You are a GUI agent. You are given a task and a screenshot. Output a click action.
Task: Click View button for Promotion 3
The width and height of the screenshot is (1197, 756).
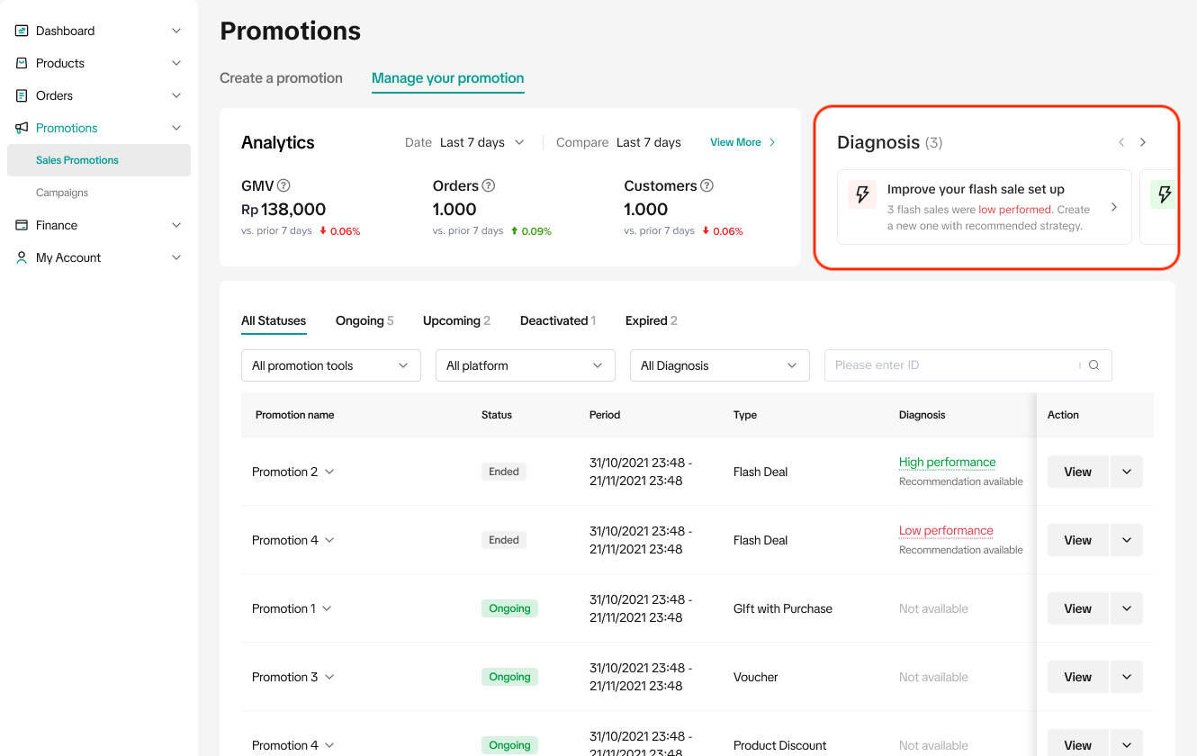pyautogui.click(x=1077, y=677)
